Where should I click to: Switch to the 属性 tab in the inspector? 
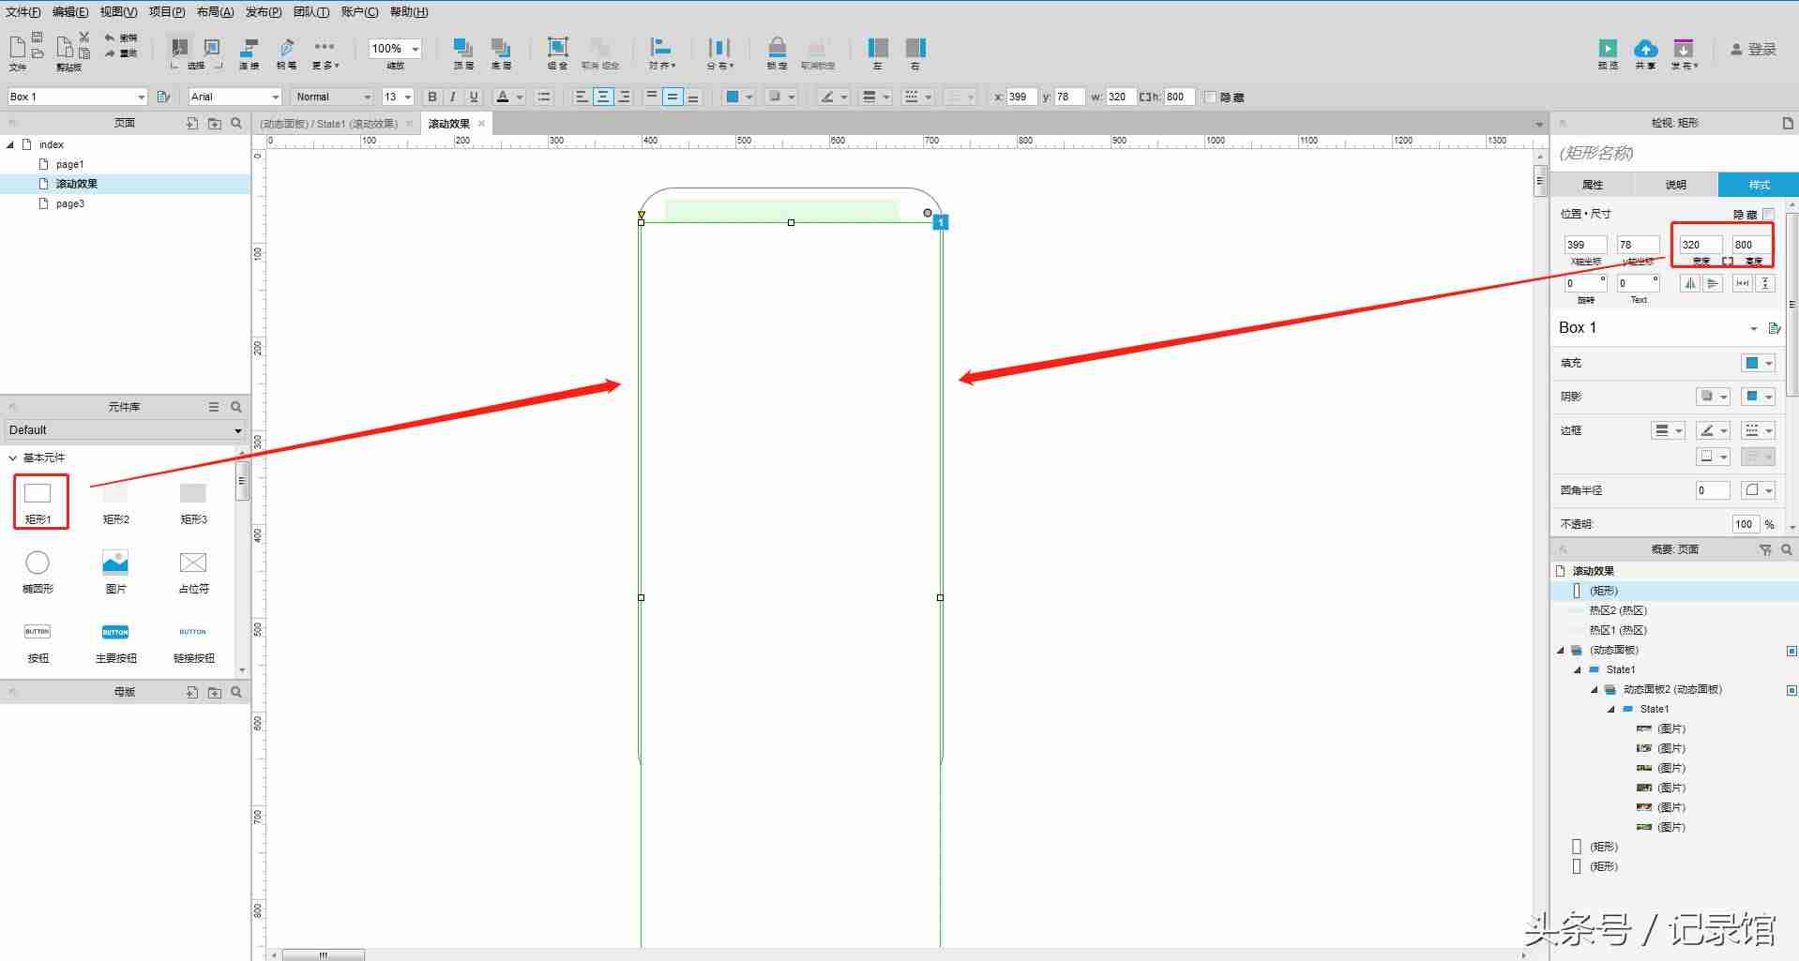[x=1593, y=185]
